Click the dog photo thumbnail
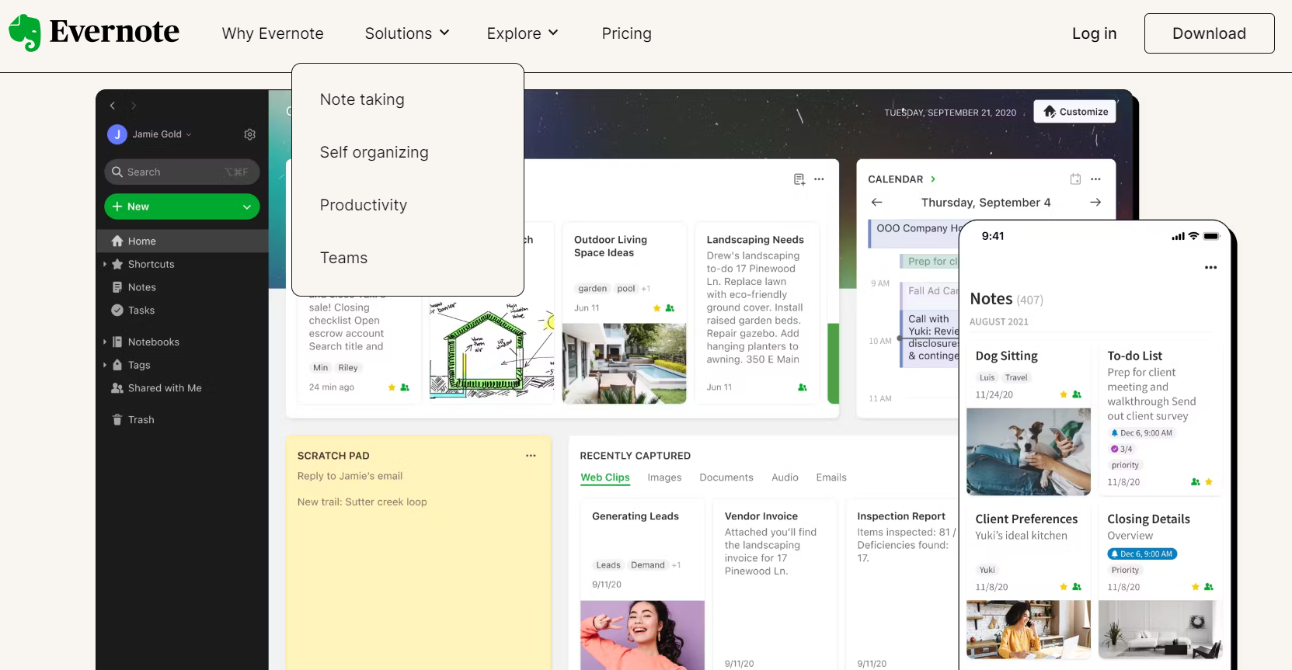Screen dimensions: 1292x670 coord(1029,452)
